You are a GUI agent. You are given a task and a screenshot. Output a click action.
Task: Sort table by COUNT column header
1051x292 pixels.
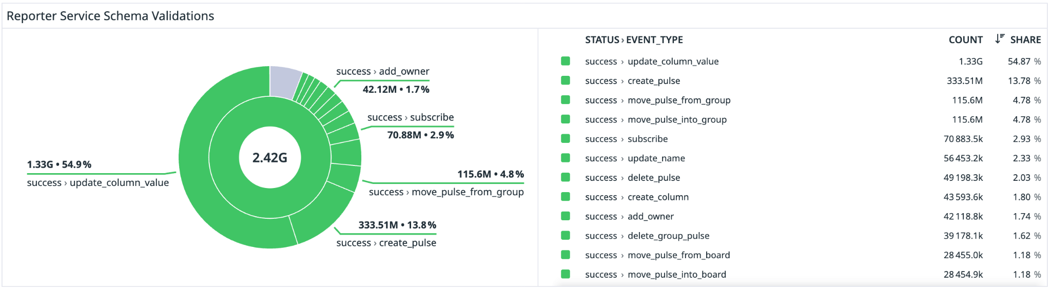(x=965, y=40)
